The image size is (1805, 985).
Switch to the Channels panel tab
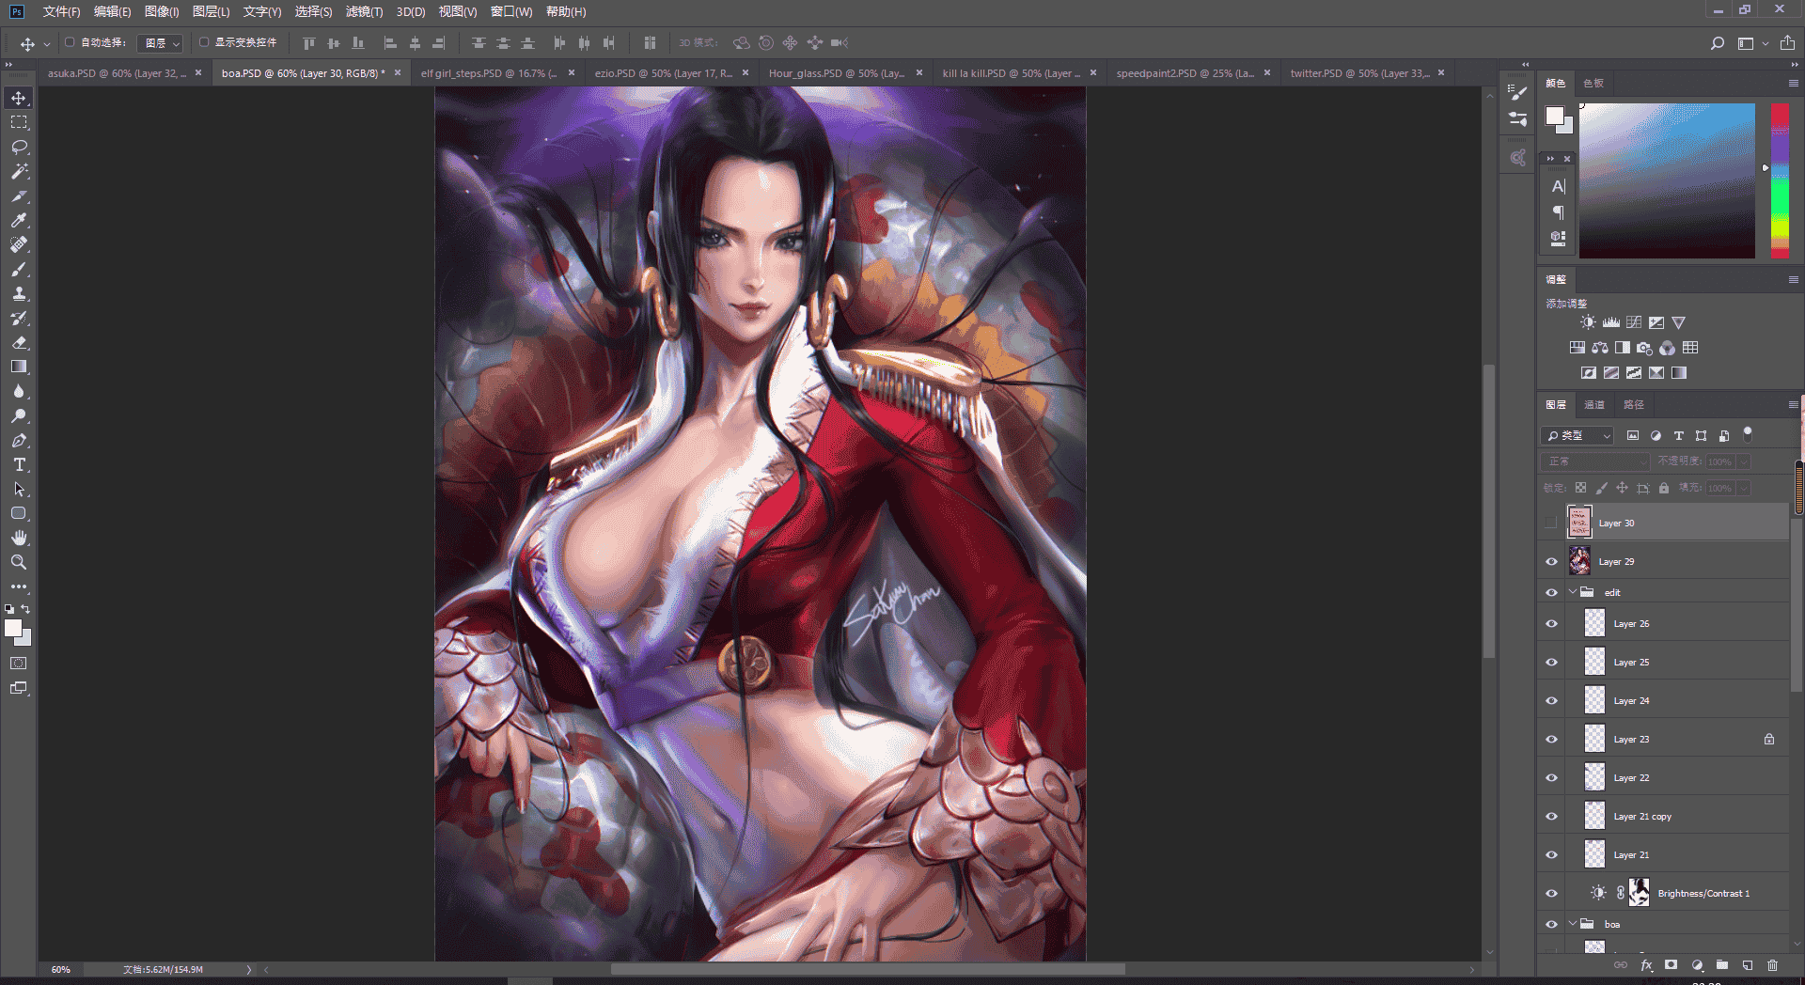[1594, 404]
